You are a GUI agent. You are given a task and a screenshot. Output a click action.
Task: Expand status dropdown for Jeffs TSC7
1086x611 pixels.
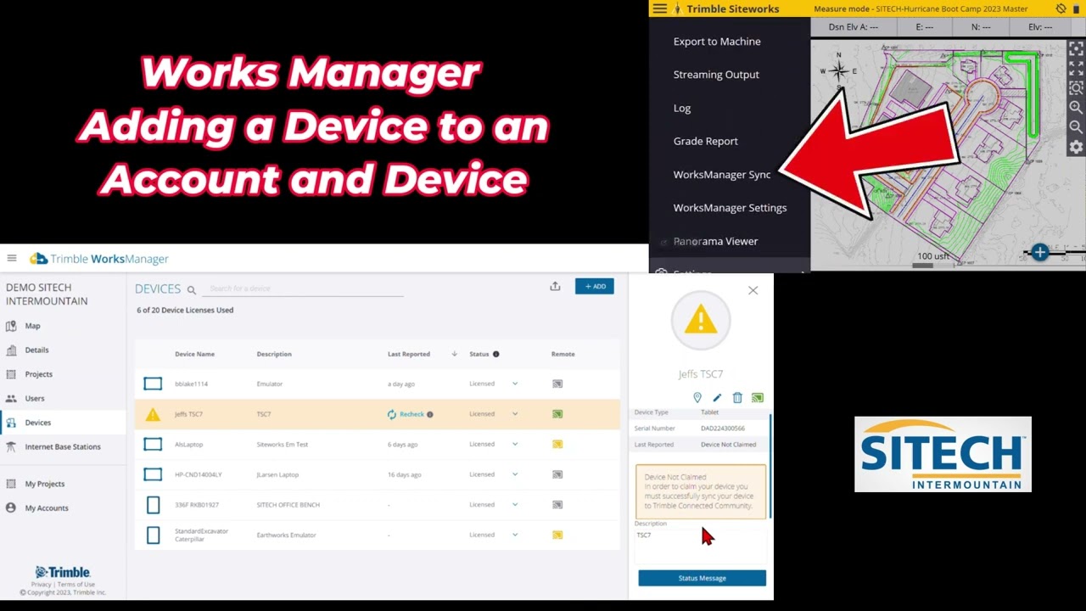point(515,414)
